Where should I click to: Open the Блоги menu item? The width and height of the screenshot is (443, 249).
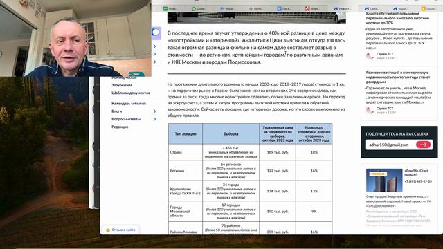pos(117,111)
